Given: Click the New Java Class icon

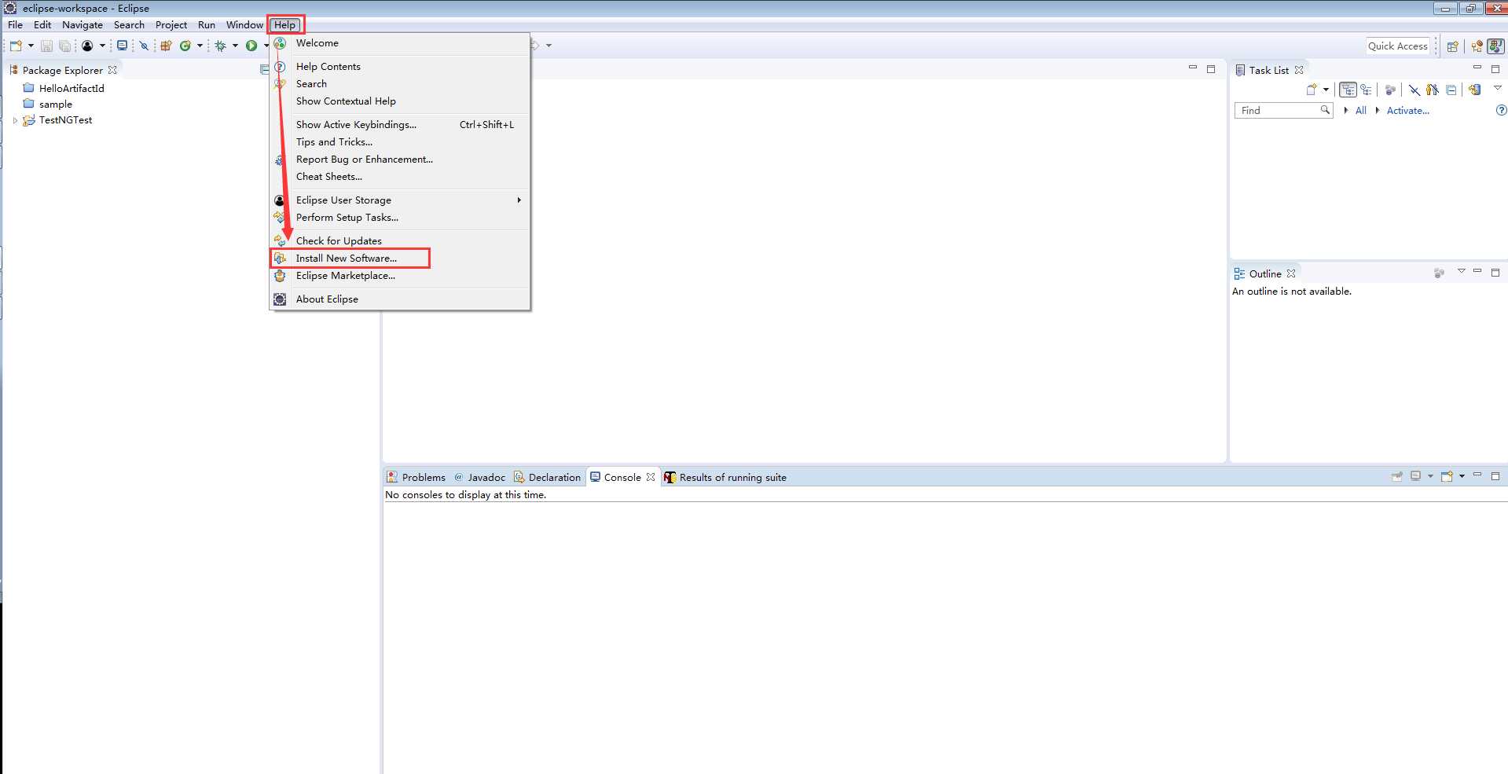Looking at the screenshot, I should [x=185, y=46].
